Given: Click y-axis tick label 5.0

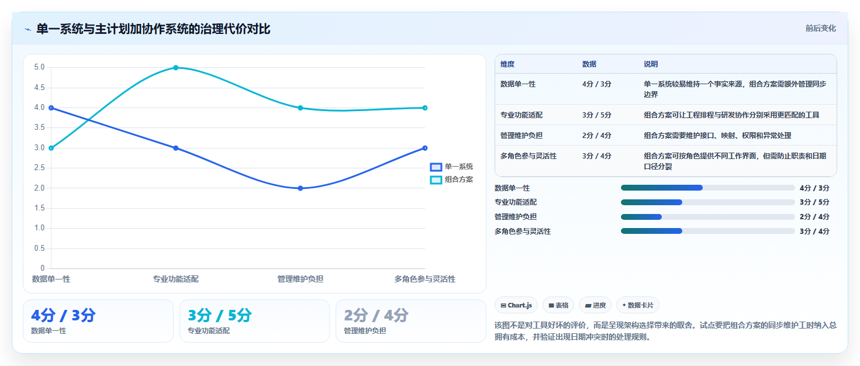Looking at the screenshot, I should [x=40, y=67].
